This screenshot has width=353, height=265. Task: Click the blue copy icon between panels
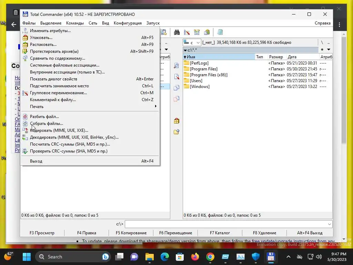tap(176, 87)
